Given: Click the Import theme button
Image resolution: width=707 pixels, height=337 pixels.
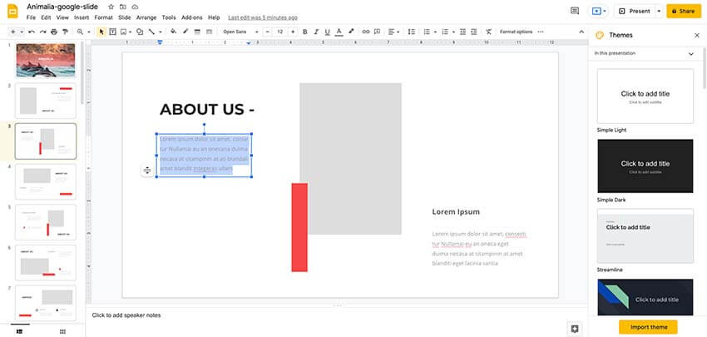Looking at the screenshot, I should (648, 327).
